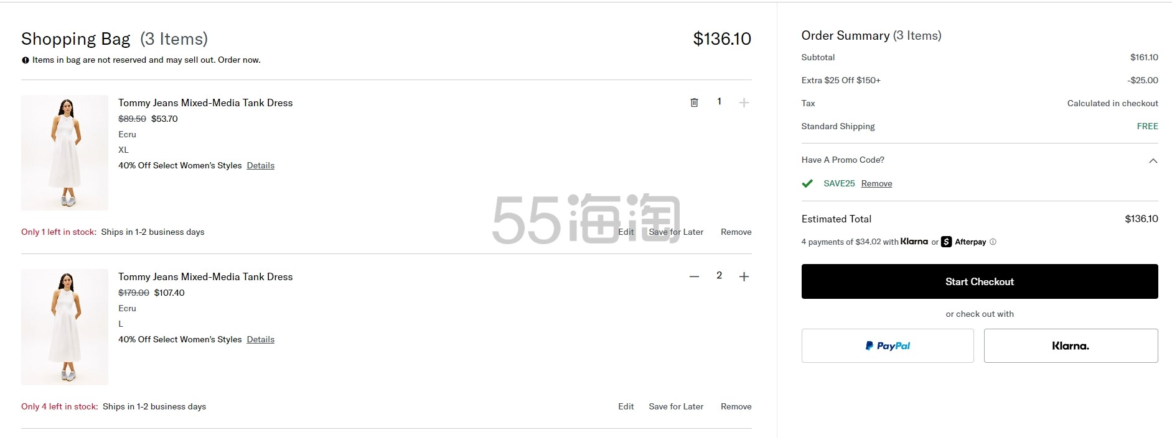Viewport: 1172px width, 438px height.
Task: Click the info icon beside the reservation notice
Action: [25, 60]
